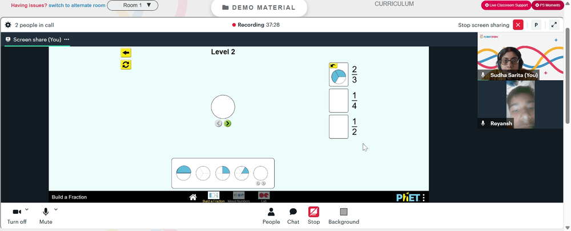Click the Curriculum label
The image size is (571, 231).
[x=394, y=4]
